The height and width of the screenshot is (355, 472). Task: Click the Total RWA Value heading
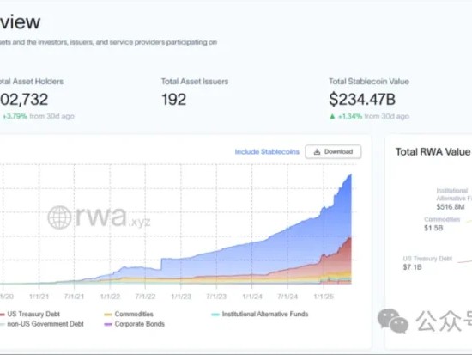433,151
